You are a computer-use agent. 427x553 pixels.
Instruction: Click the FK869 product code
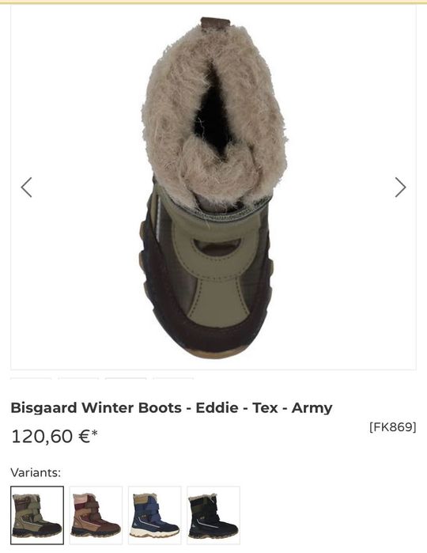pyautogui.click(x=393, y=427)
